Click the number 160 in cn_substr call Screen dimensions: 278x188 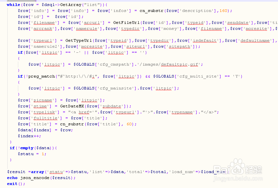223,11
